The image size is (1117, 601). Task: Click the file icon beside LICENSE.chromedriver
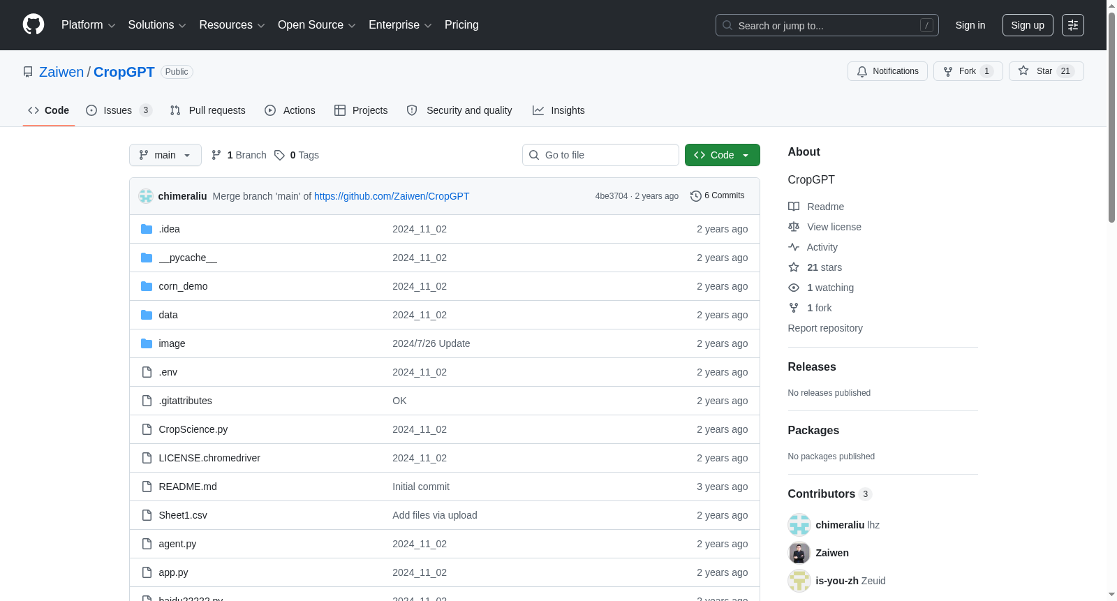click(147, 458)
